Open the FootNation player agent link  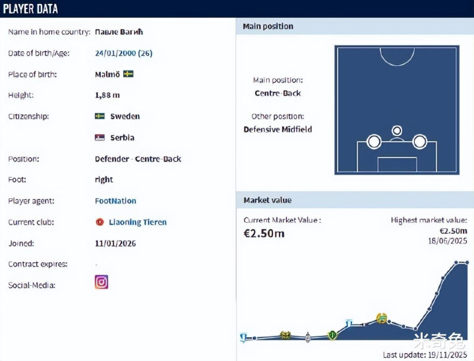pyautogui.click(x=115, y=201)
